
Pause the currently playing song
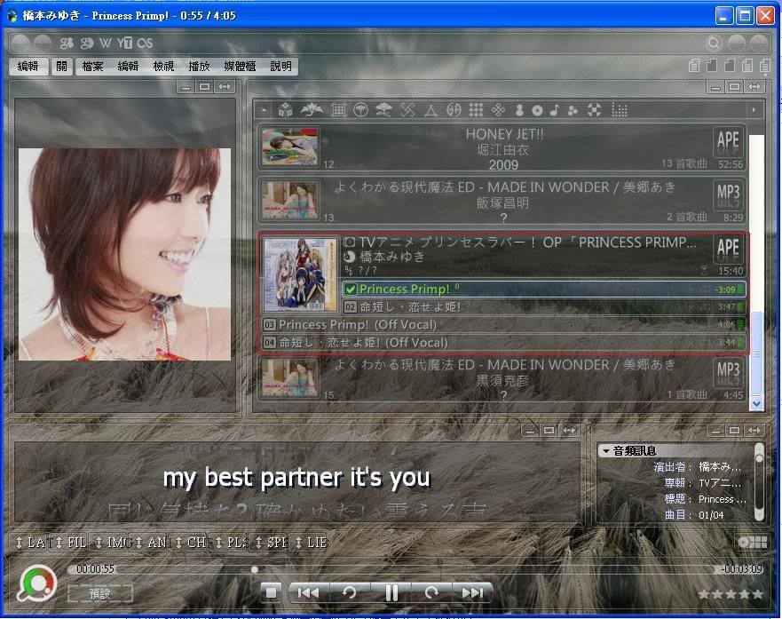point(391,592)
